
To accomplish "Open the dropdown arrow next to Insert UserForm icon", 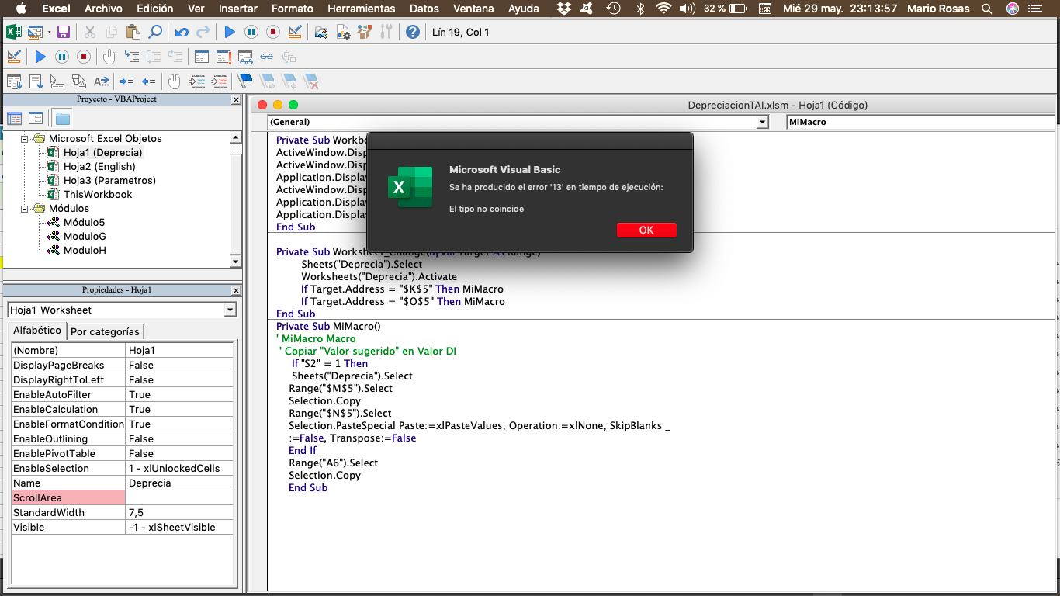I will click(48, 32).
